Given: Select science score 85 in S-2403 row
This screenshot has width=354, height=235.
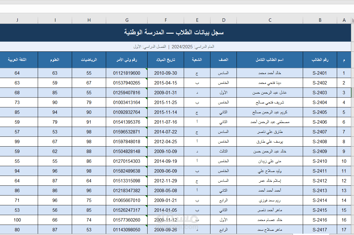Looking at the screenshot, I should coord(55,93).
